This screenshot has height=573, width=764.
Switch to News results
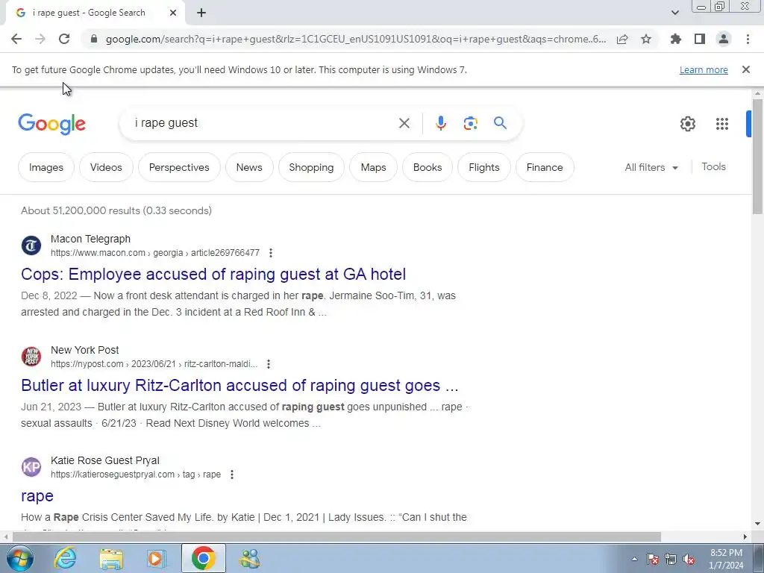(249, 167)
